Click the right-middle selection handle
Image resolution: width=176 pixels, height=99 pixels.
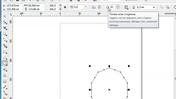pos(129,90)
